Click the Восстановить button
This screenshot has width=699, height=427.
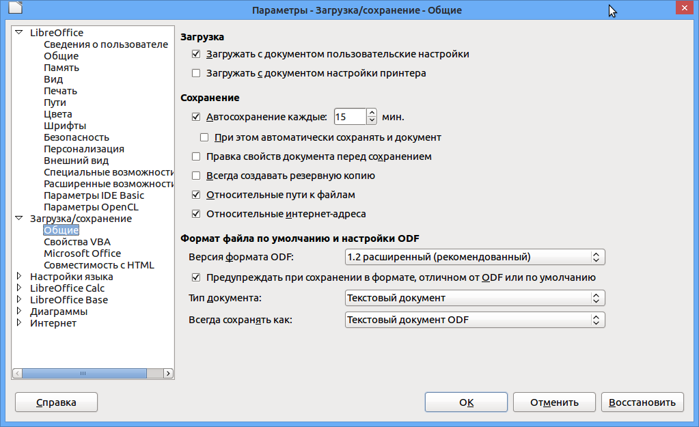click(642, 402)
